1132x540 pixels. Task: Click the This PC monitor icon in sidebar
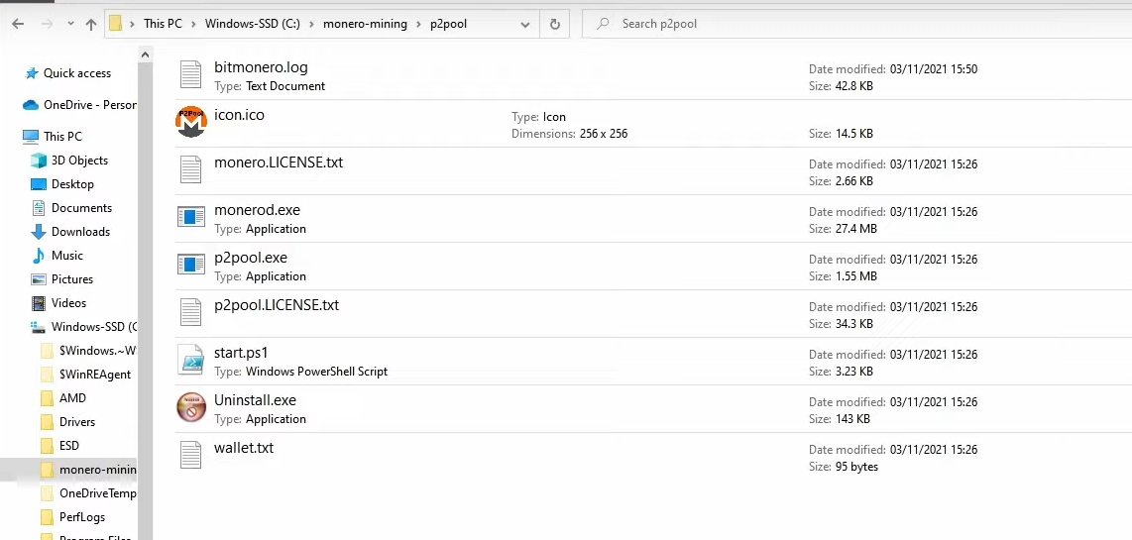(x=31, y=137)
